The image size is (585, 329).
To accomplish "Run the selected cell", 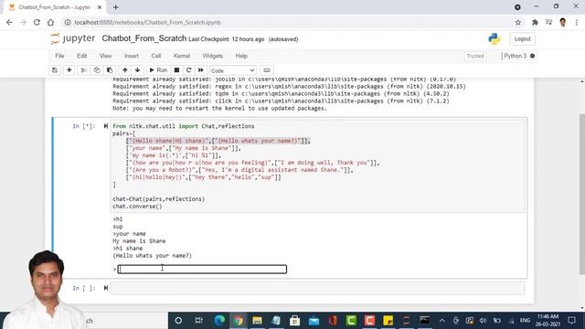I will [158, 70].
